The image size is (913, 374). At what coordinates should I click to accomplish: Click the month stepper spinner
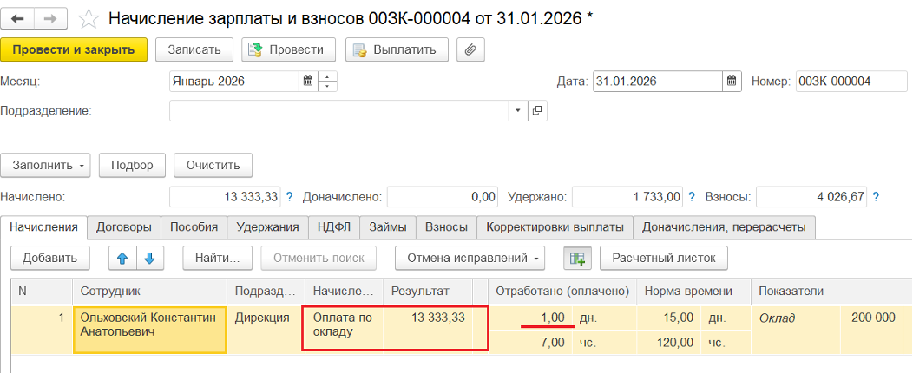click(328, 82)
